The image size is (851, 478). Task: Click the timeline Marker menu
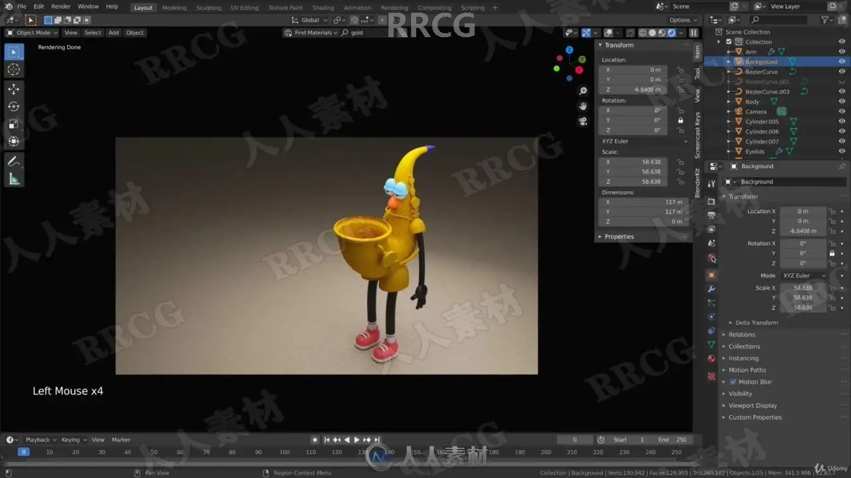point(121,439)
